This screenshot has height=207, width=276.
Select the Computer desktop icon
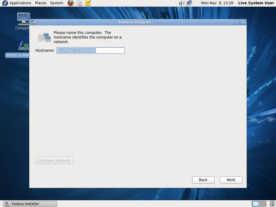(x=23, y=21)
